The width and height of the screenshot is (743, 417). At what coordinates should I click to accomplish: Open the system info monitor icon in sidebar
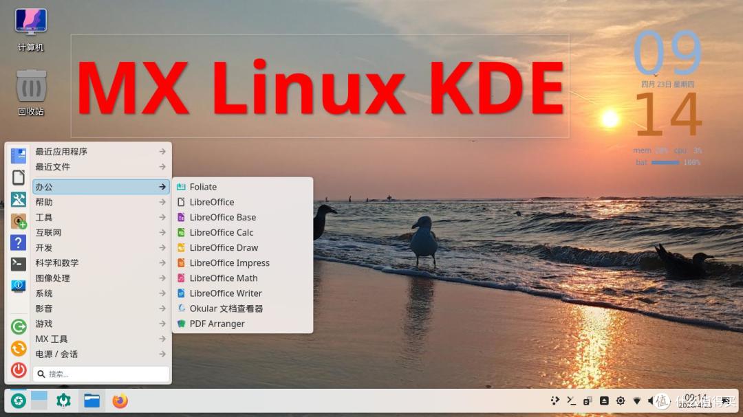19,285
